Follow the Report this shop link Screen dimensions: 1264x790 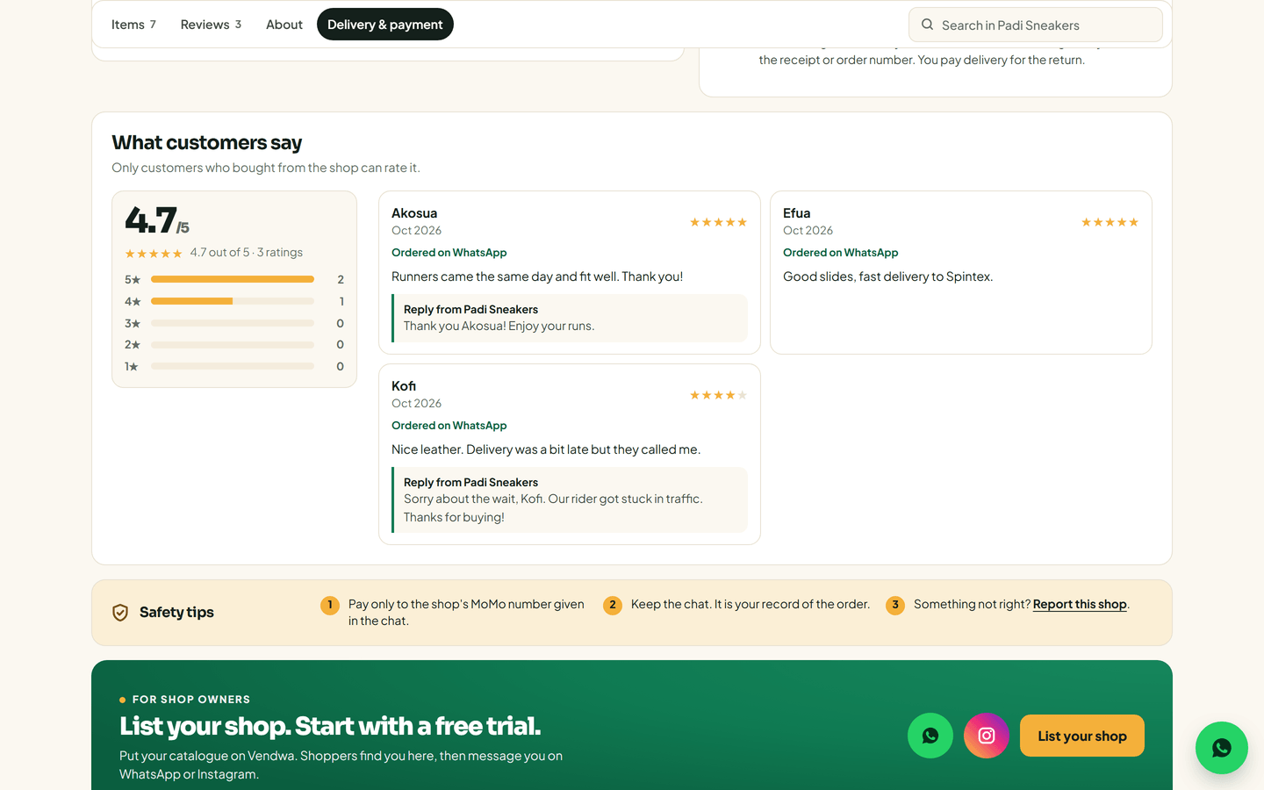pos(1080,604)
